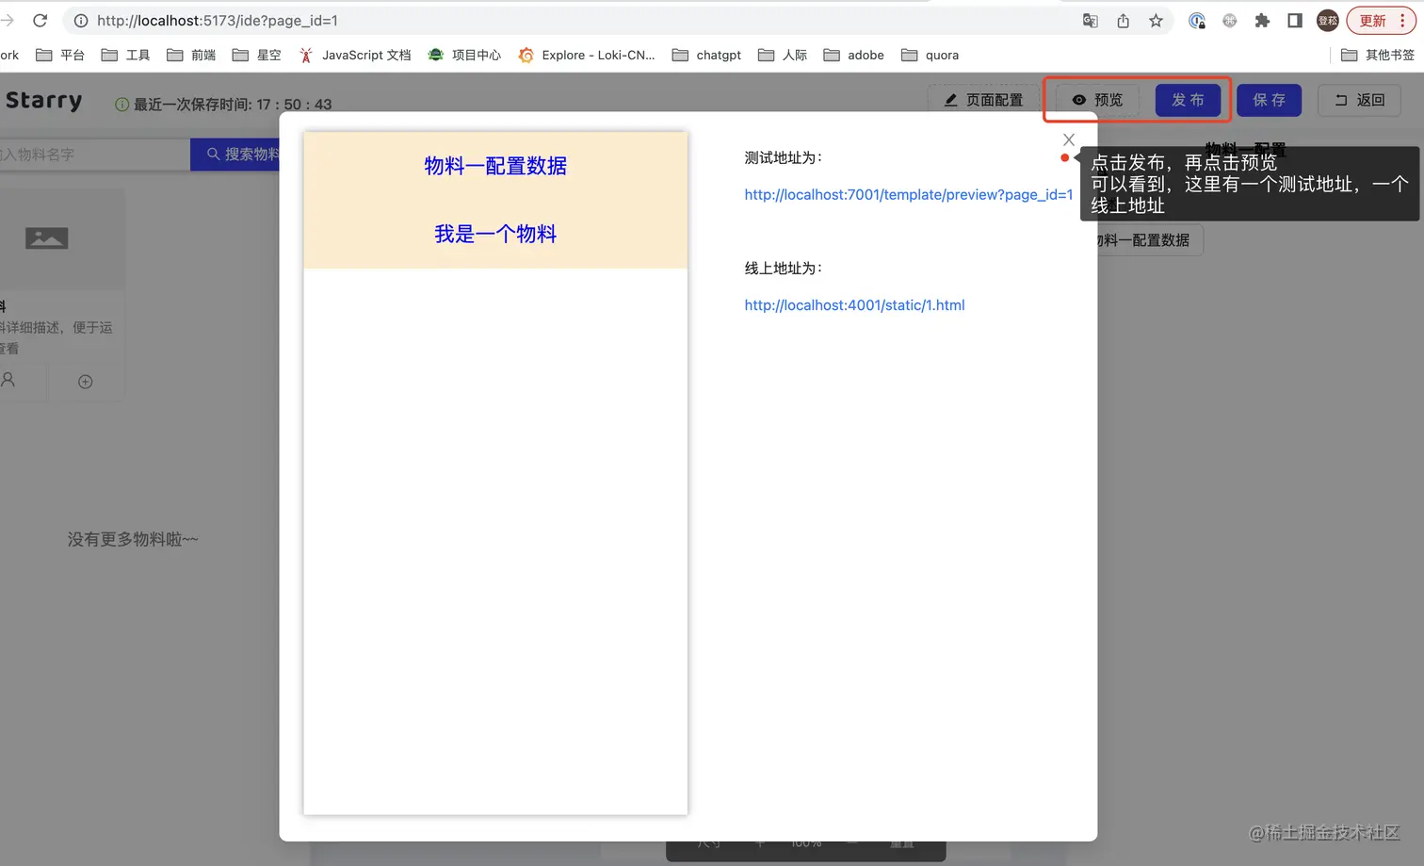Open the 人际 bookmark folder
The image size is (1424, 866).
click(783, 55)
